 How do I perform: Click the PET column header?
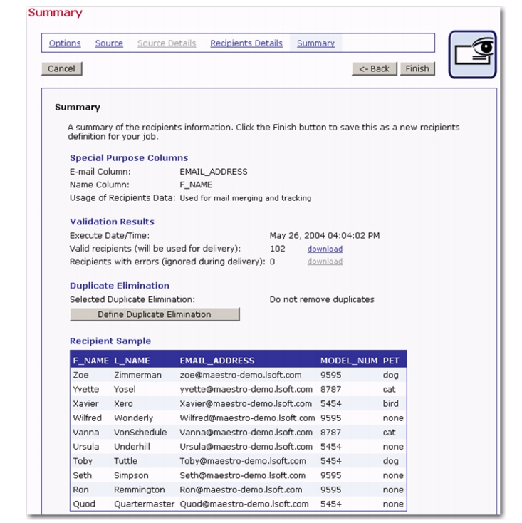pyautogui.click(x=391, y=361)
